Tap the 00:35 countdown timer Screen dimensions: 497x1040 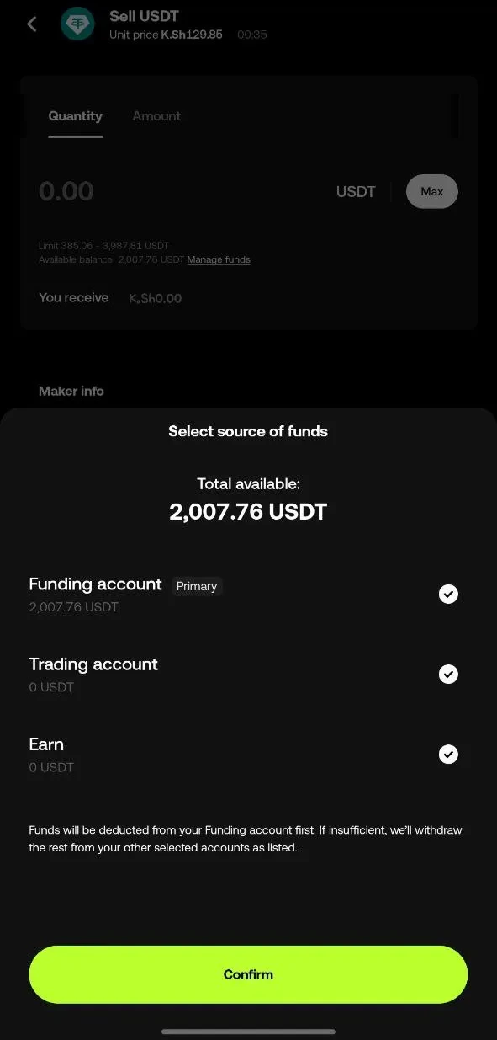[x=251, y=35]
